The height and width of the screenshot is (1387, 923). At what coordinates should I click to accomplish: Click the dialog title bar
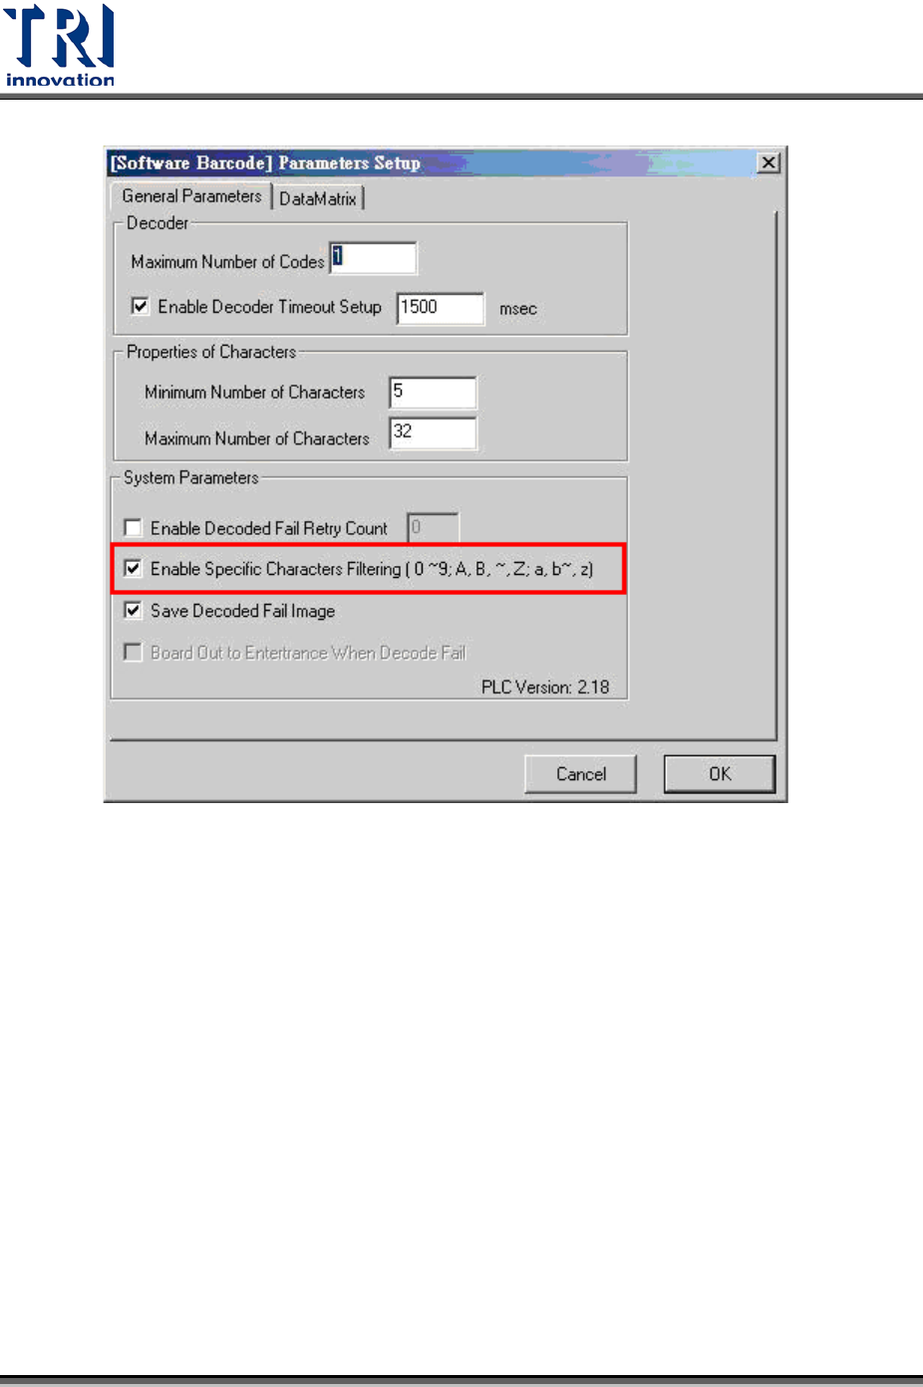coord(431,162)
